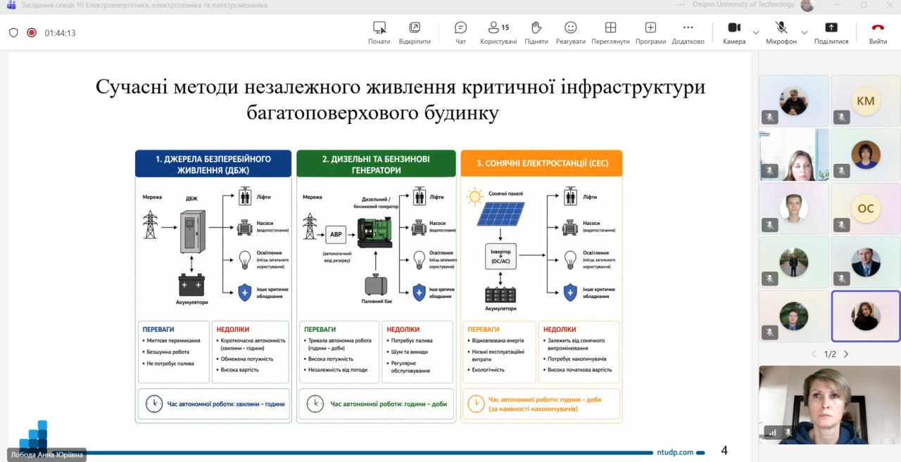
Task: Expand the camera options dropdown arrow
Action: point(756,32)
